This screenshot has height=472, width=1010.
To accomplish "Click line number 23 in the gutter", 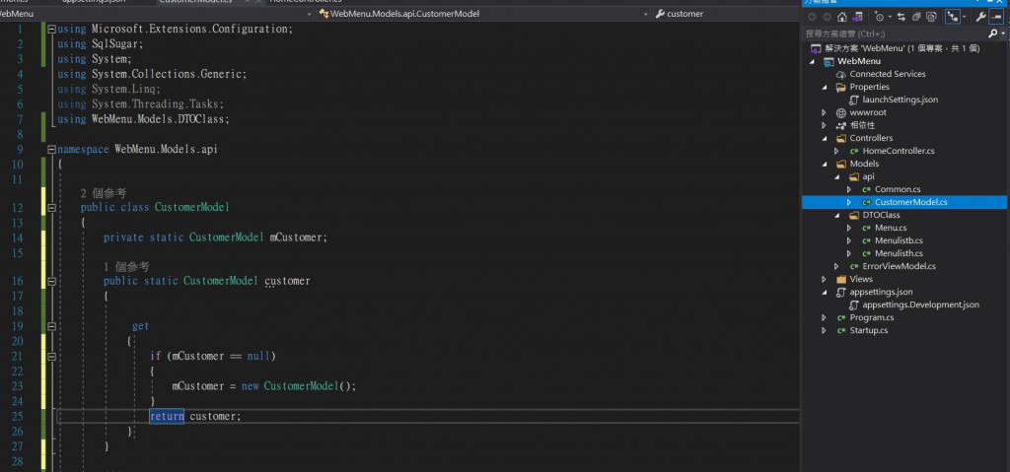I will tap(17, 385).
